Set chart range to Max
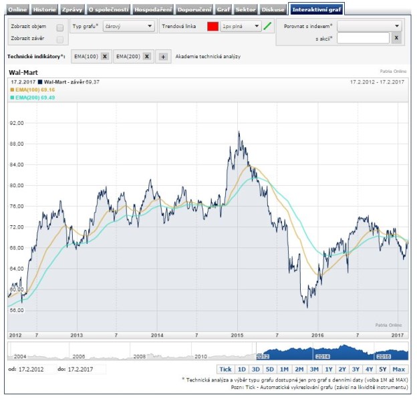 click(x=399, y=369)
